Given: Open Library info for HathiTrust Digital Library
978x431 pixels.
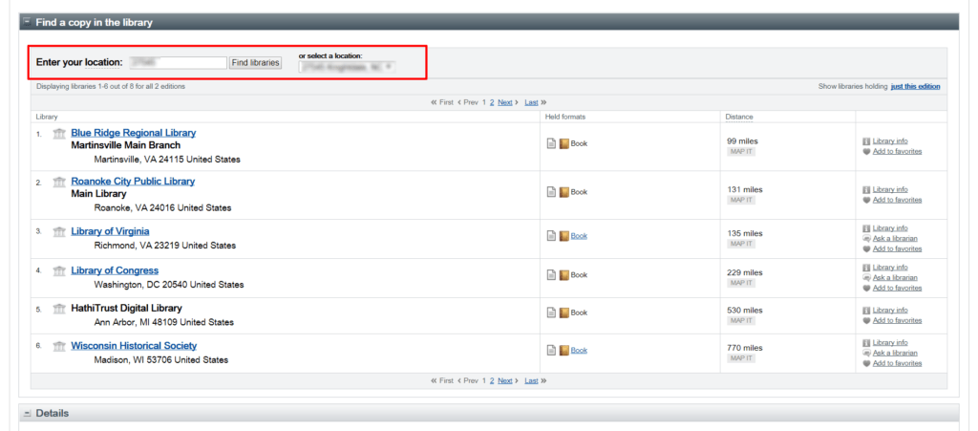Looking at the screenshot, I should tap(889, 310).
